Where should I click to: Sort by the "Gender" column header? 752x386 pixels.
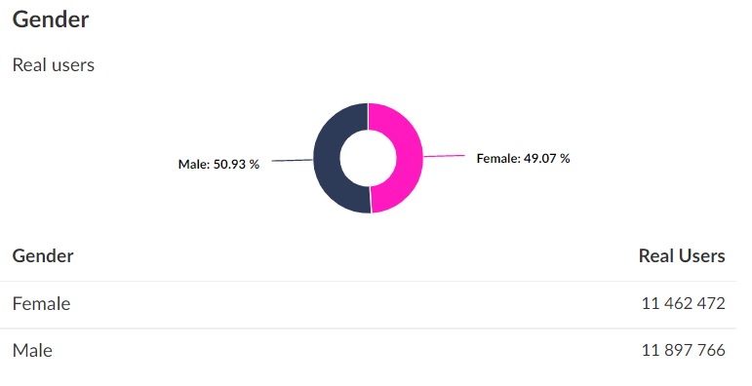(x=43, y=255)
